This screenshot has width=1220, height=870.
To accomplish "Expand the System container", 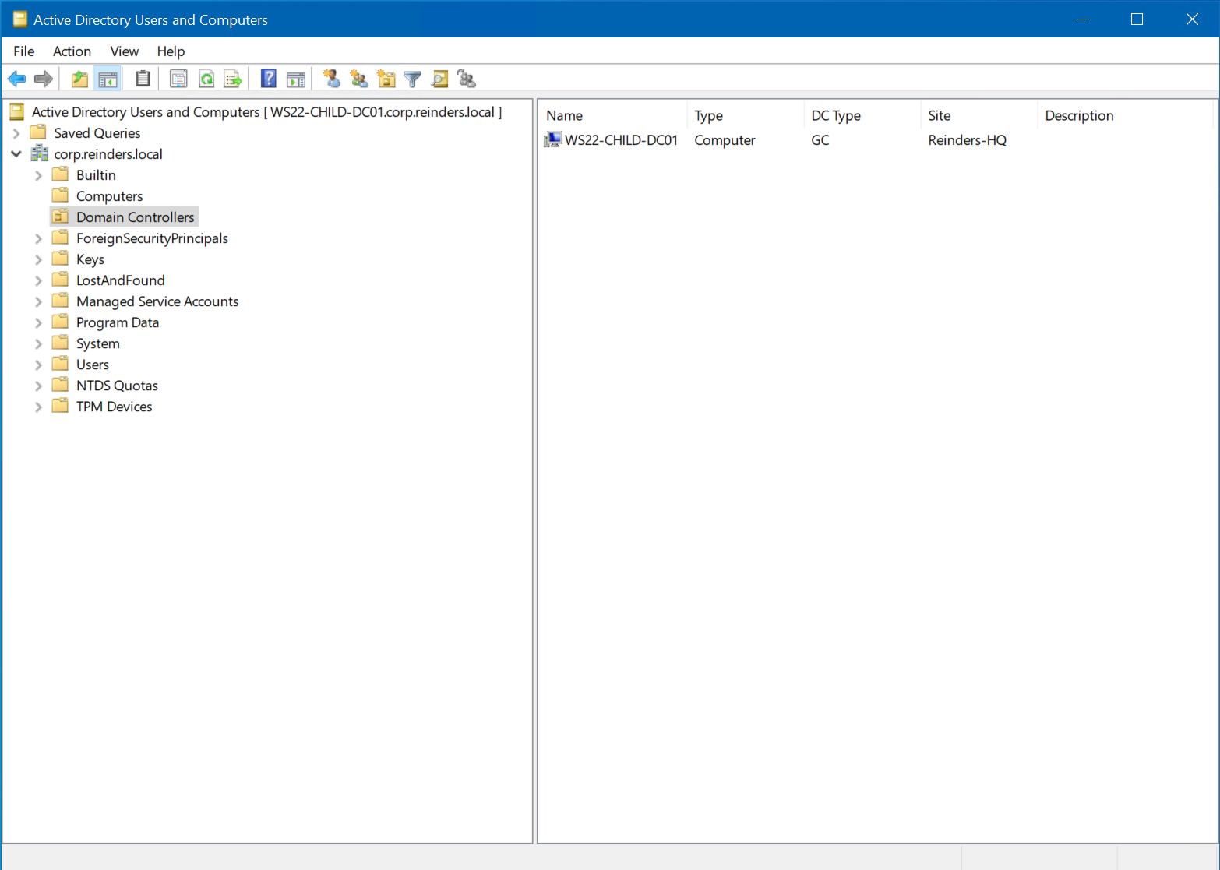I will (38, 343).
